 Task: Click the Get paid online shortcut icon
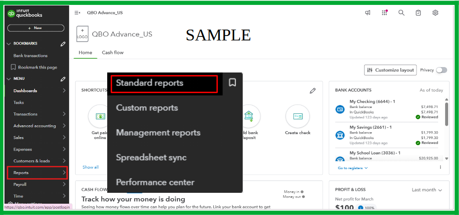click(x=100, y=116)
